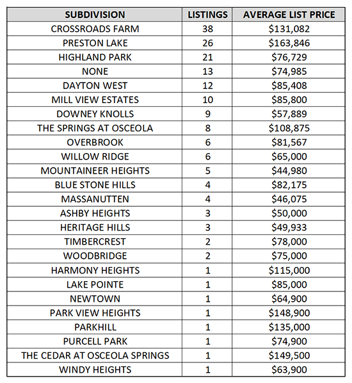
Task: Click the PRESTON LAKE subdivision cell
Action: pyautogui.click(x=95, y=43)
